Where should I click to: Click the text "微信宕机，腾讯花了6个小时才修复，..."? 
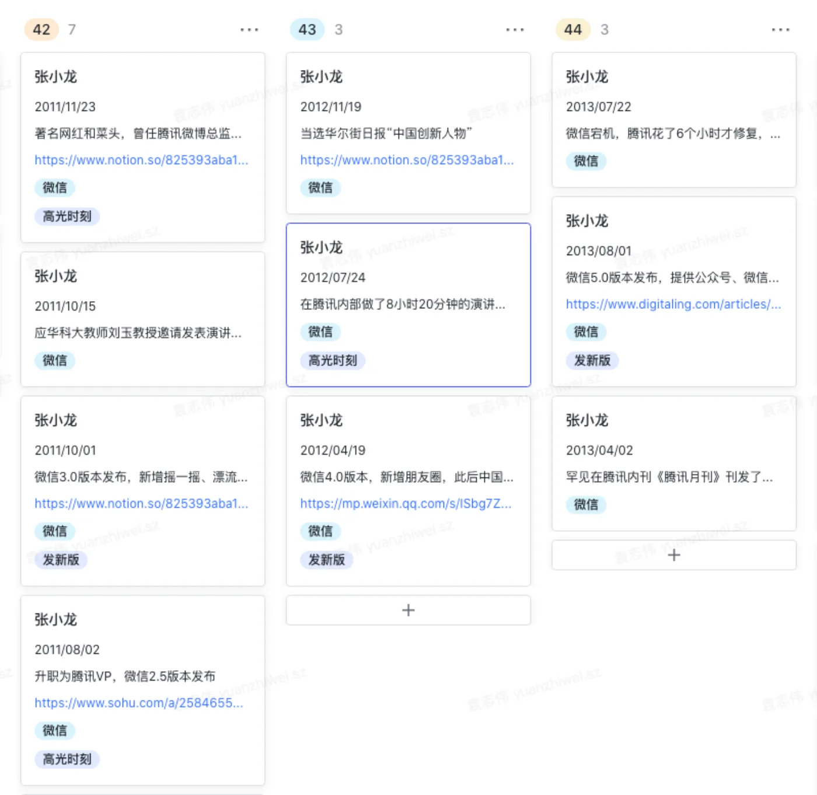(673, 134)
